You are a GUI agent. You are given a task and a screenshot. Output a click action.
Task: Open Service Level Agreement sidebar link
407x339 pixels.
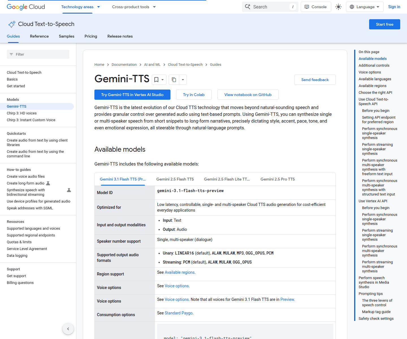pos(27,249)
